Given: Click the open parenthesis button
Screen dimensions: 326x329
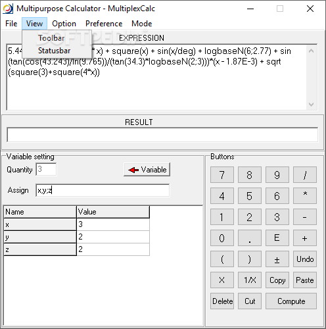Looking at the screenshot, I should click(x=222, y=259).
